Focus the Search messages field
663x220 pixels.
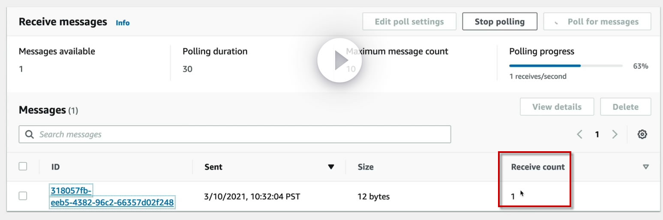click(x=240, y=135)
